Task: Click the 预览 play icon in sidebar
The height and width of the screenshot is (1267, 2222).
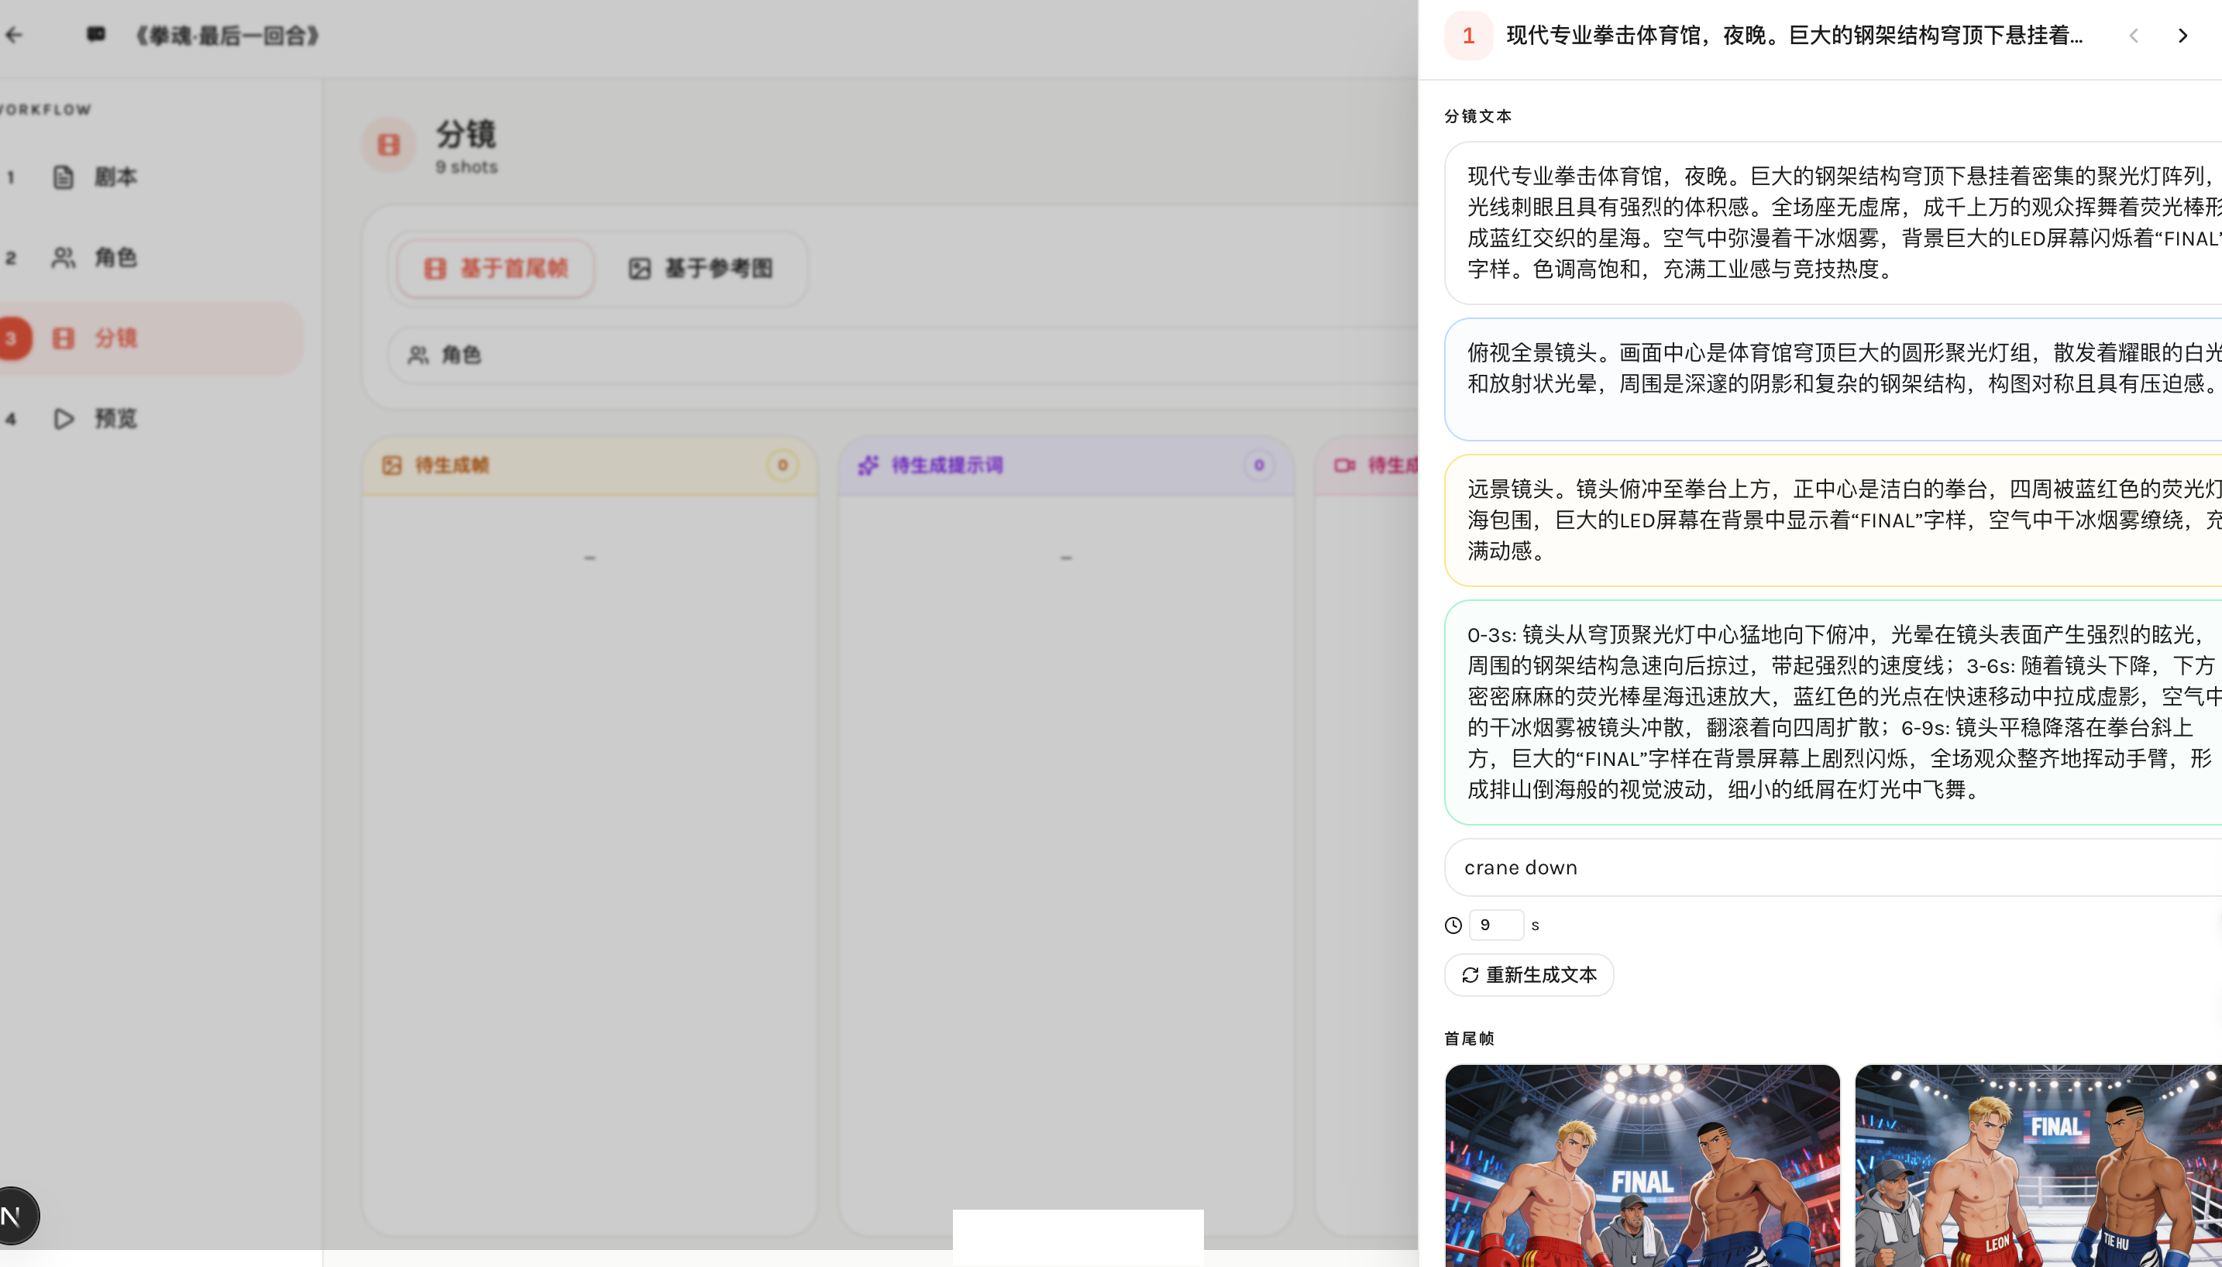Action: pos(63,418)
